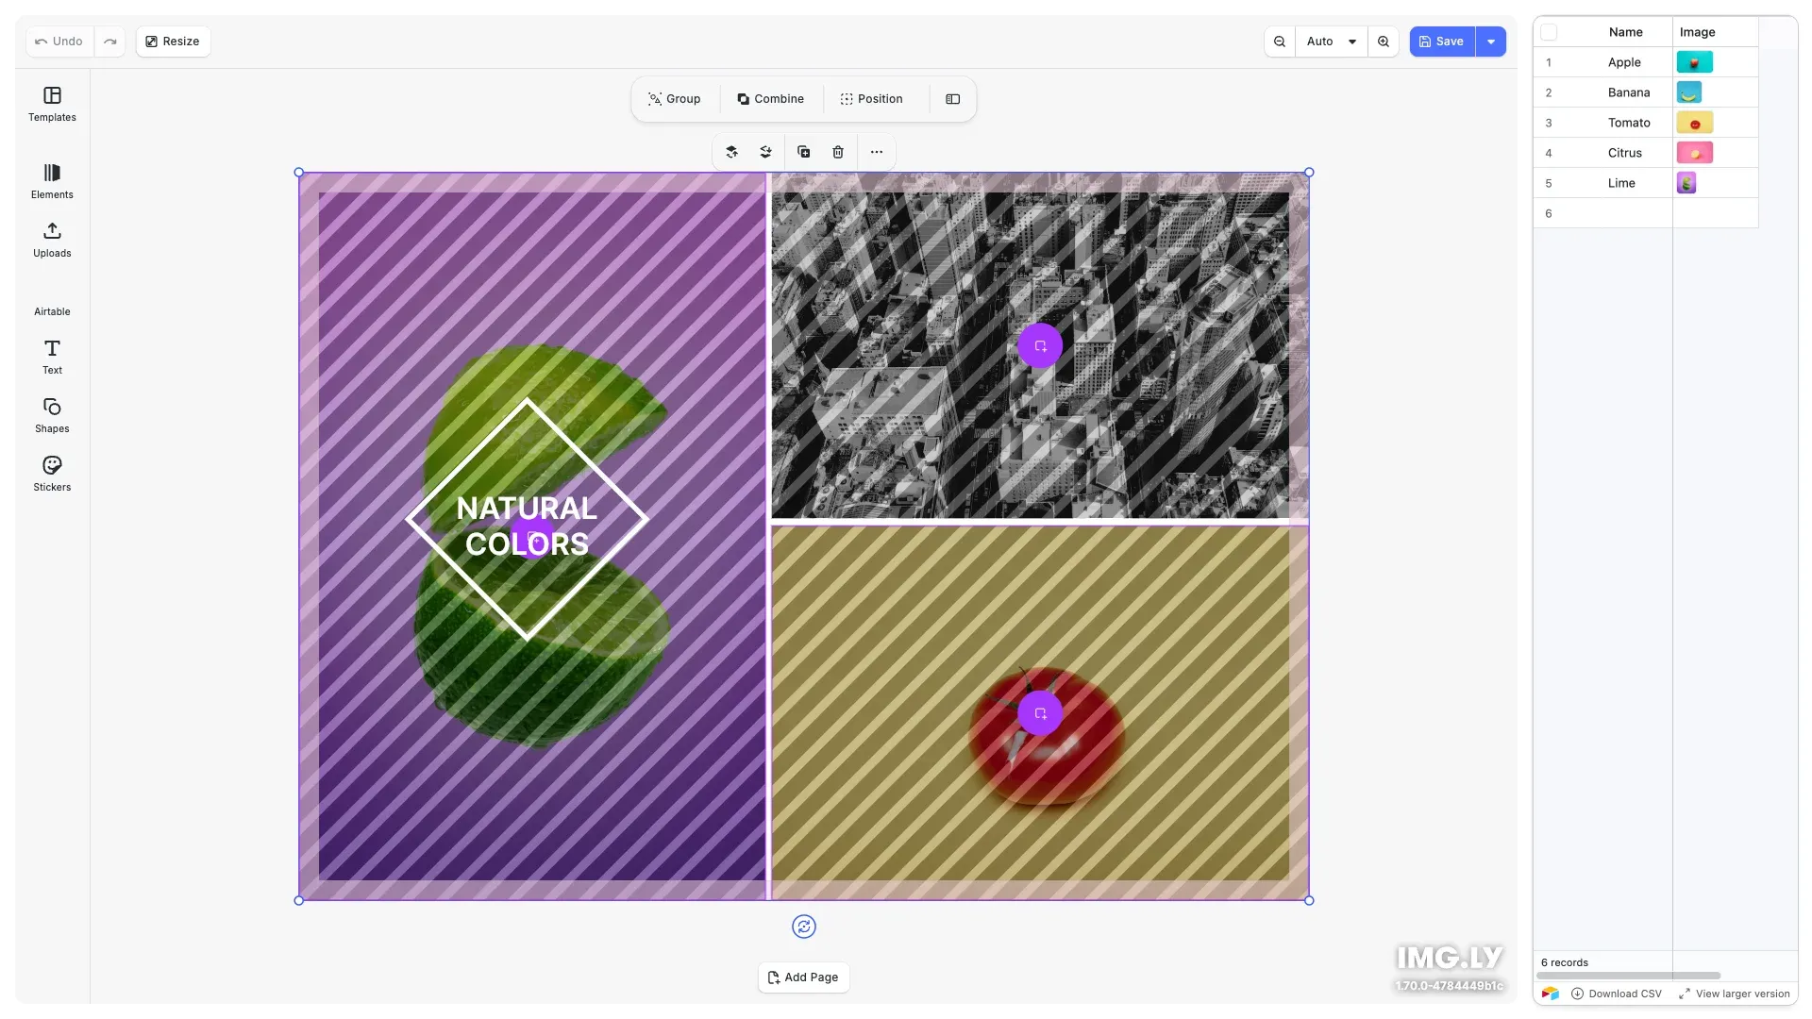Click the Position menu item

(872, 99)
